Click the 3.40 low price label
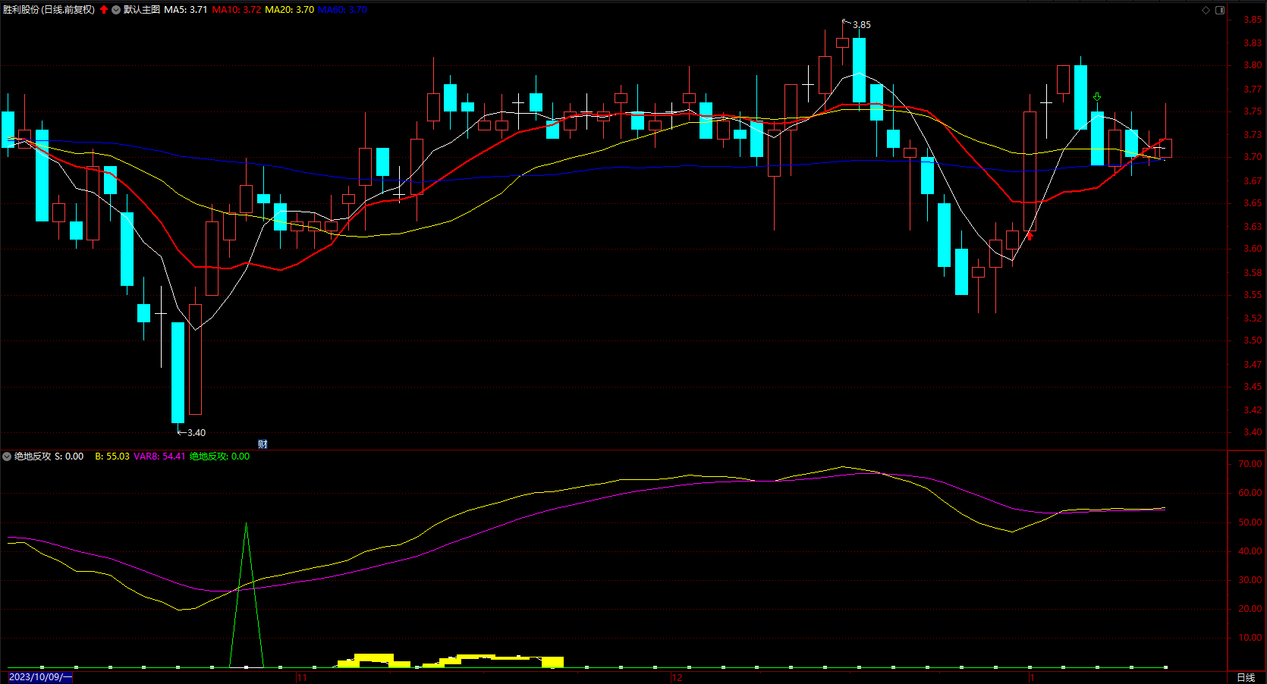 pos(196,433)
